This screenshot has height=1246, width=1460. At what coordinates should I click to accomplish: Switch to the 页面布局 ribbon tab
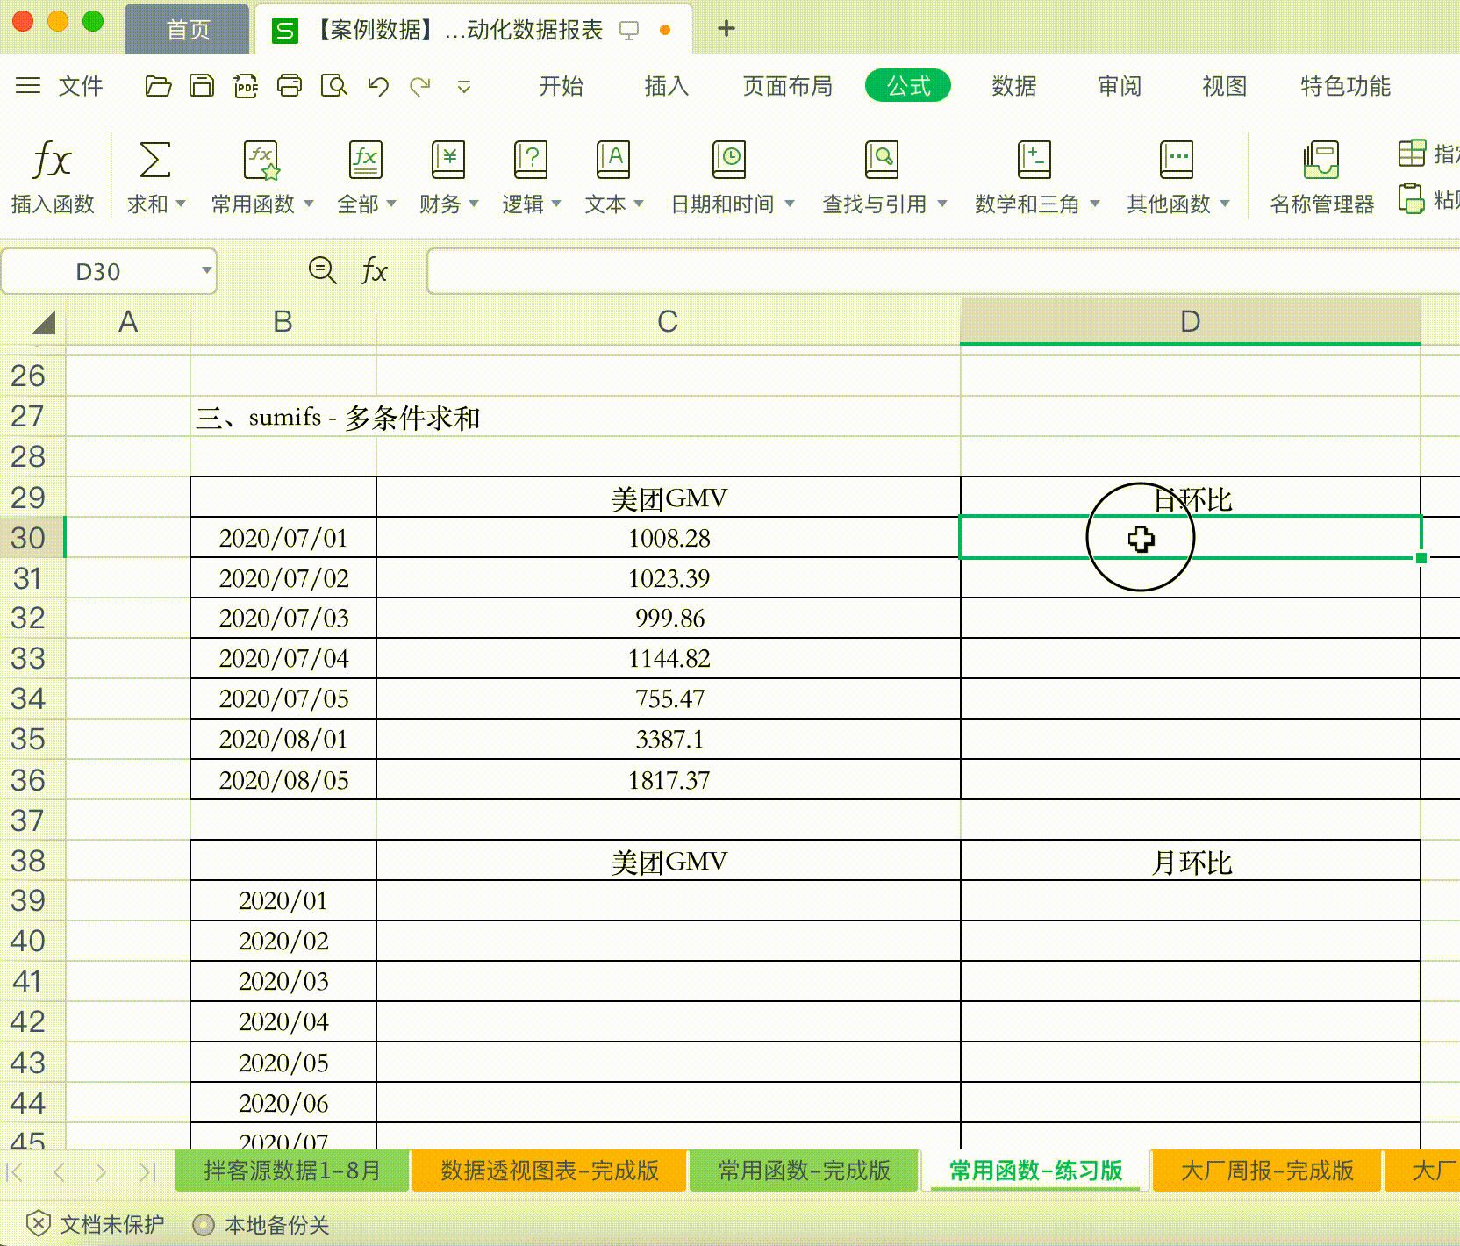[787, 86]
